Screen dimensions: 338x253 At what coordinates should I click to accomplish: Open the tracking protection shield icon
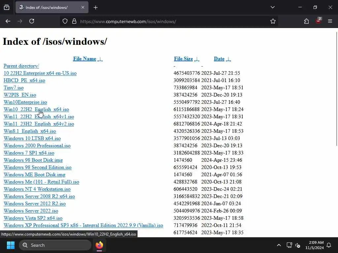point(65,21)
